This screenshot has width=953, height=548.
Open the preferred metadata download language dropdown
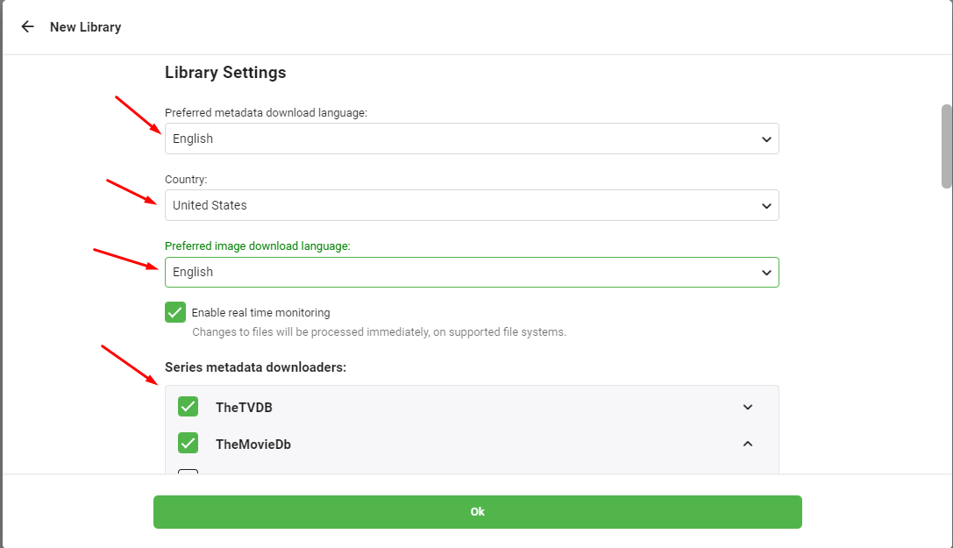(x=472, y=139)
